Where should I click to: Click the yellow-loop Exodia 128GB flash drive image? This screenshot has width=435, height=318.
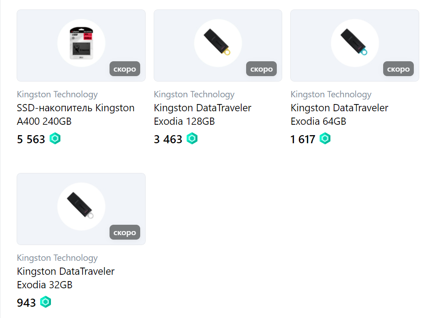tap(218, 43)
